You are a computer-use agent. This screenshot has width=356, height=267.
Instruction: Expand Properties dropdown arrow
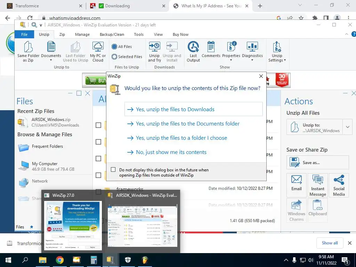pos(231,60)
